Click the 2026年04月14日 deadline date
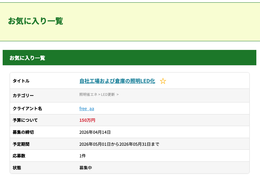Screen dimensions: 260x181 tap(95, 132)
